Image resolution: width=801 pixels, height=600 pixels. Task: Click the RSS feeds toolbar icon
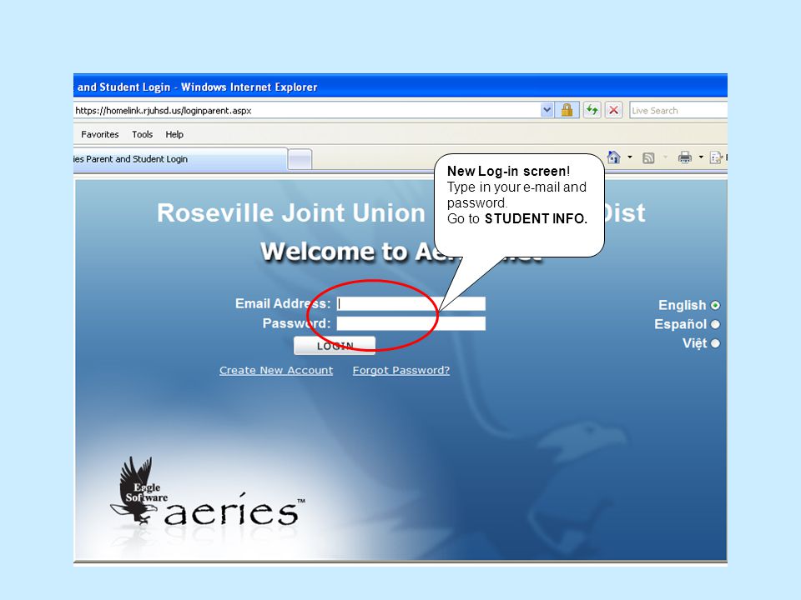(x=648, y=157)
